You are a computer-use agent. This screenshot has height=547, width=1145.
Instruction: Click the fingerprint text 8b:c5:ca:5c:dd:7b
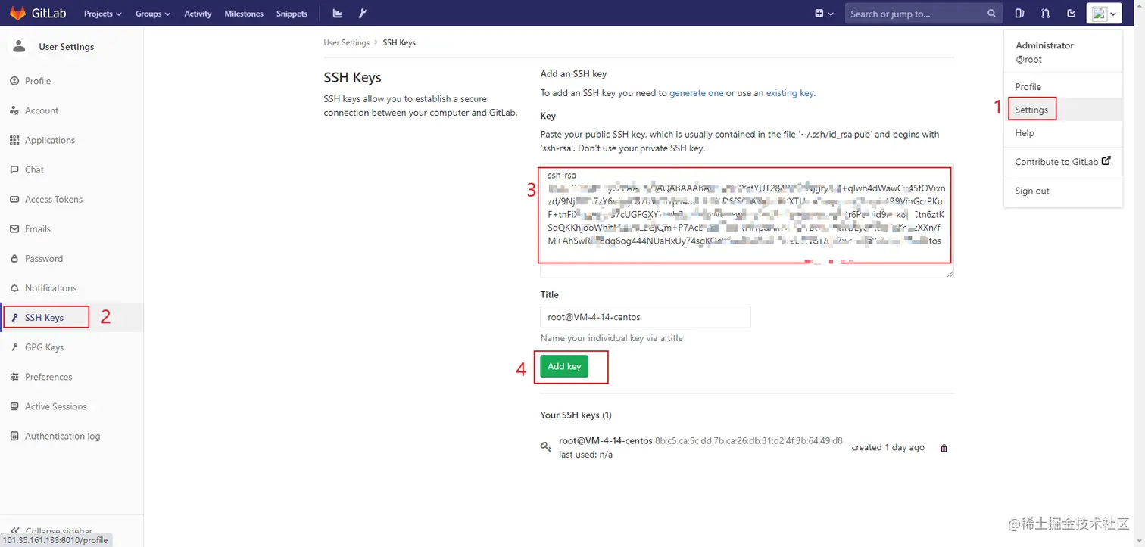coord(749,440)
